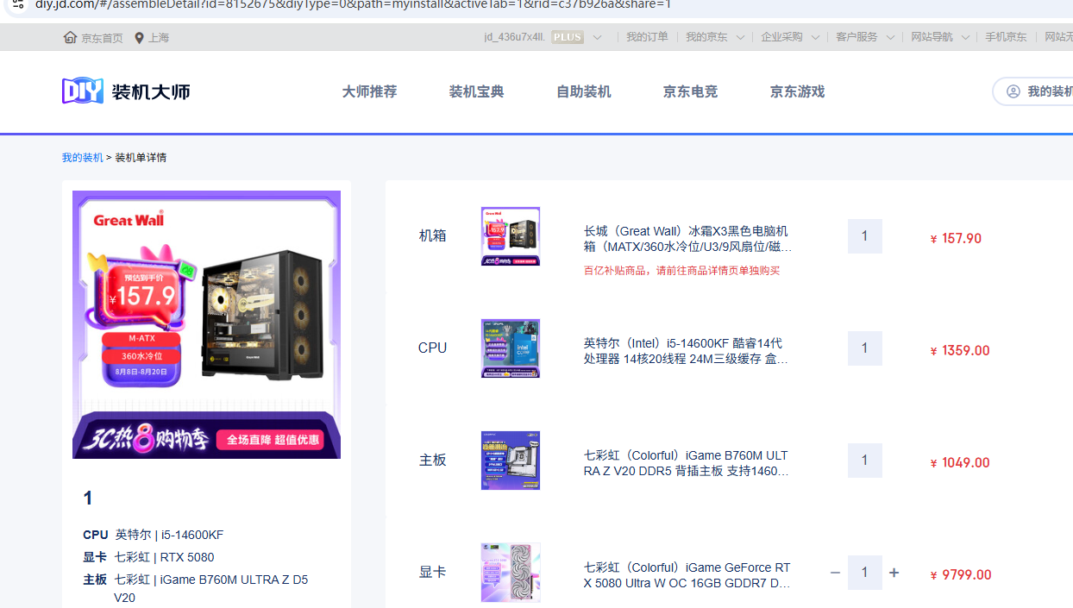Switch to 自助装机 tab
1073x608 pixels.
[x=583, y=91]
